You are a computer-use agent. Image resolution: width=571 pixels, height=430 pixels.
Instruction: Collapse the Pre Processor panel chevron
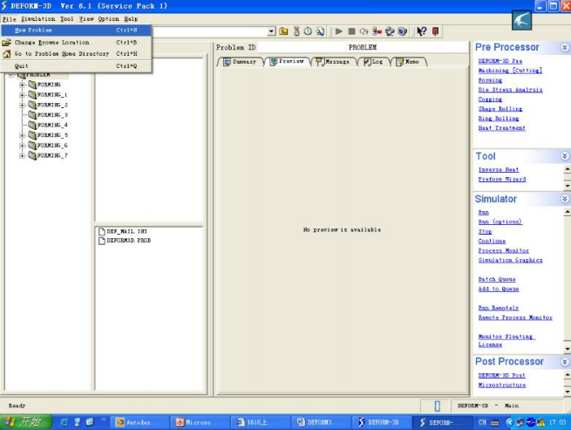click(x=564, y=47)
